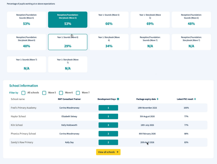
Task: Select Reception/Foundation: Storybook (Wave 5) card
Action: pos(68,20)
